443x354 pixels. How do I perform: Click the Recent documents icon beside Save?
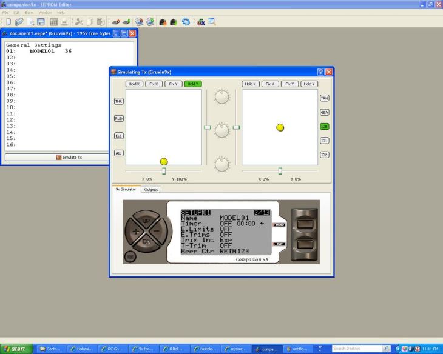coord(30,22)
